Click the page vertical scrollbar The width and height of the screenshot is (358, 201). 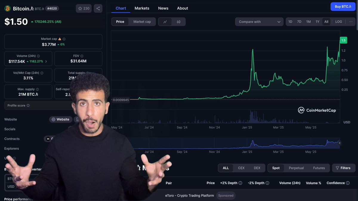click(357, 15)
